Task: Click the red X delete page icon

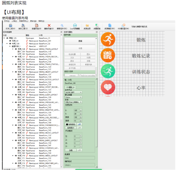Action: click(49, 26)
